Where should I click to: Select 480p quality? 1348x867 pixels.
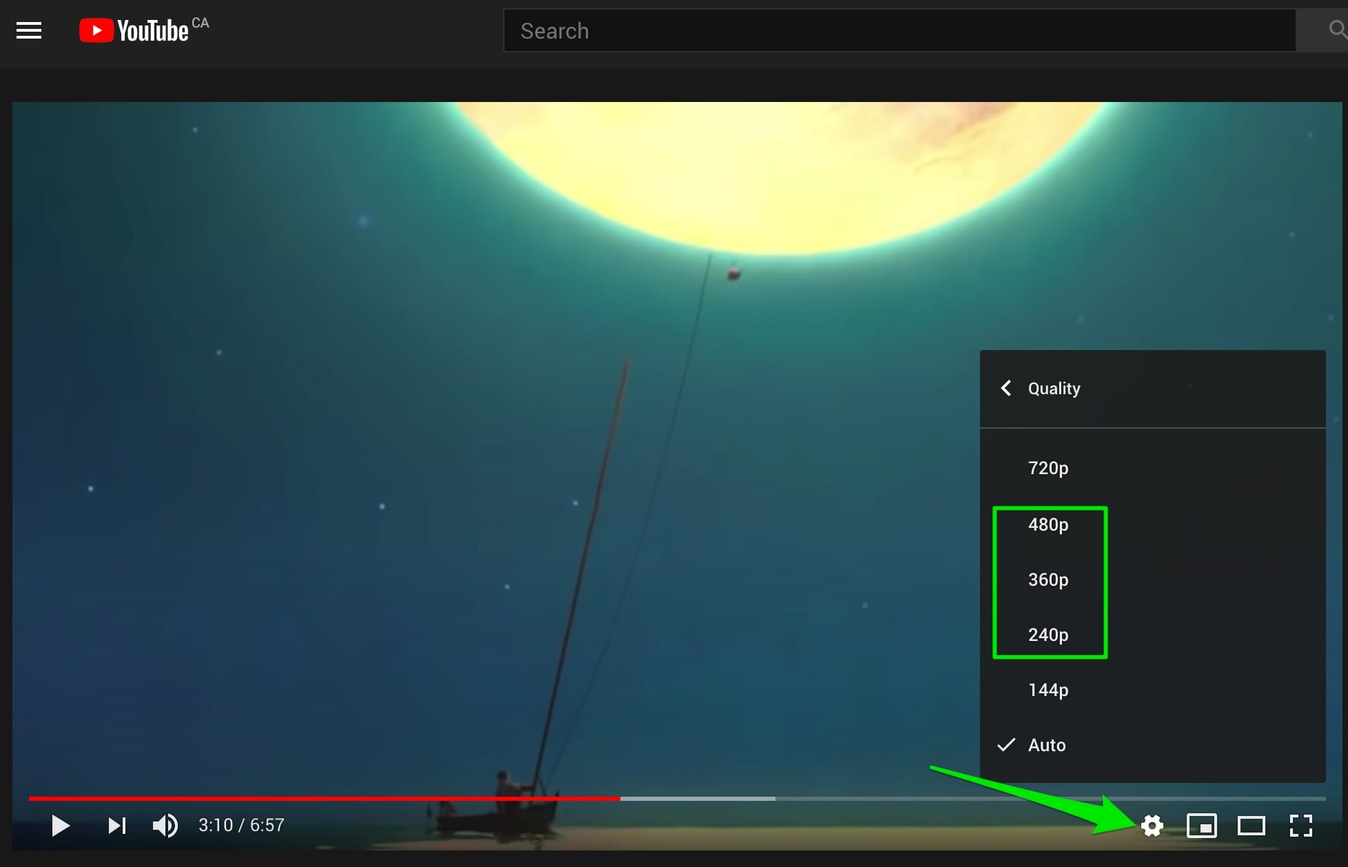click(x=1048, y=524)
